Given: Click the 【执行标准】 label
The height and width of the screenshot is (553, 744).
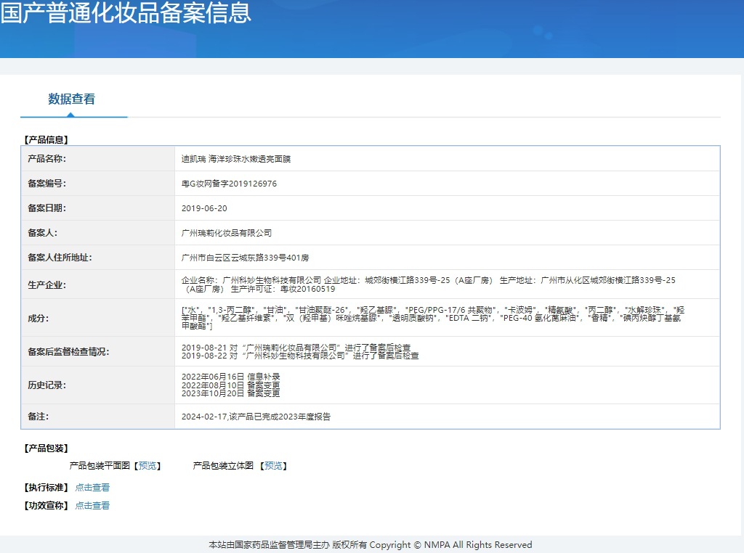Looking at the screenshot, I should (x=46, y=487).
